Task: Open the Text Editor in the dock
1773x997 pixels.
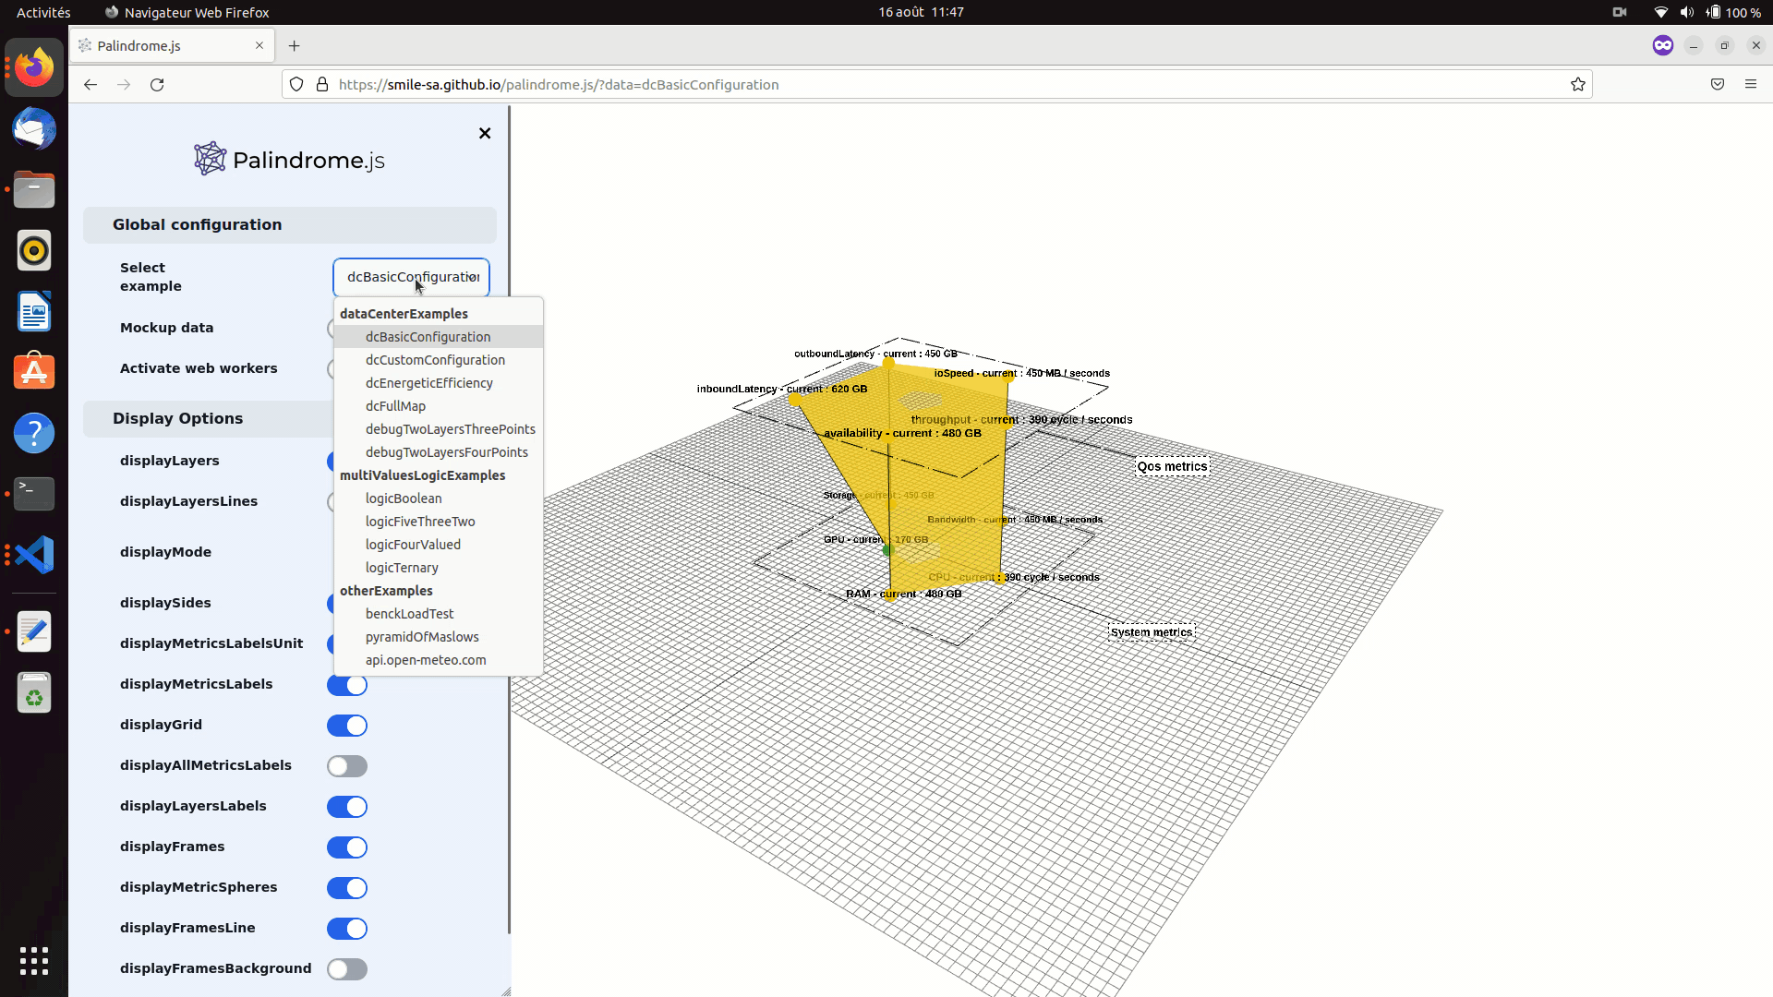Action: click(34, 631)
